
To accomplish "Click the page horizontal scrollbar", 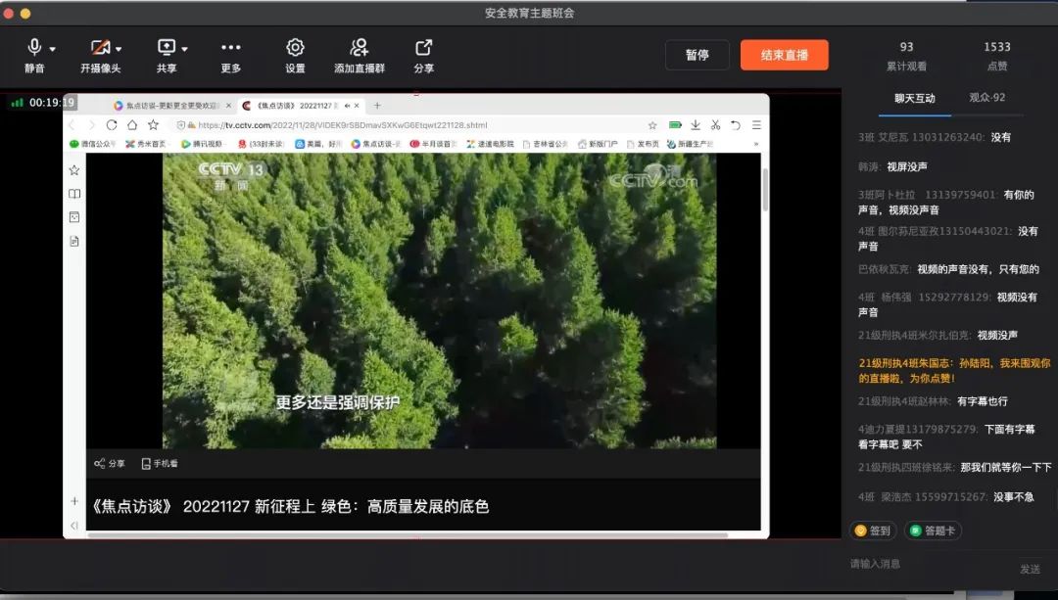I will tap(408, 536).
